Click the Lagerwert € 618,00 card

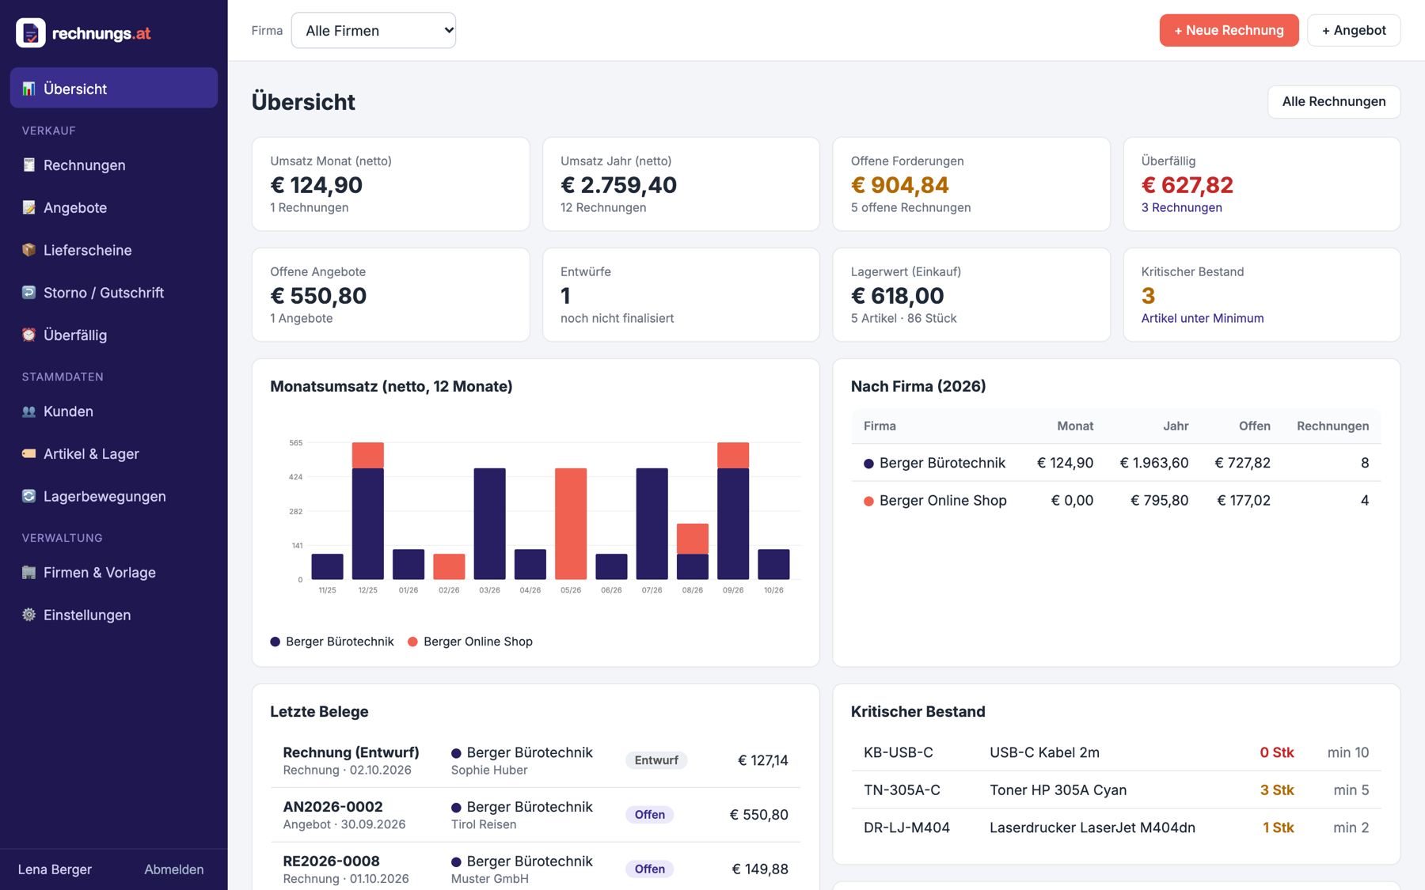point(971,295)
